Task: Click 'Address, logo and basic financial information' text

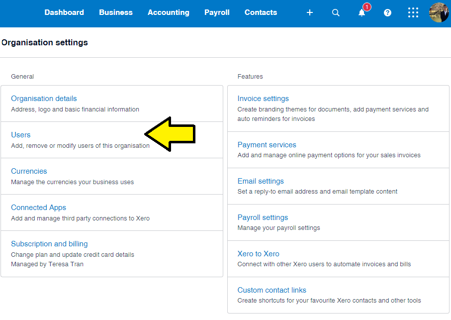Action: coord(75,109)
